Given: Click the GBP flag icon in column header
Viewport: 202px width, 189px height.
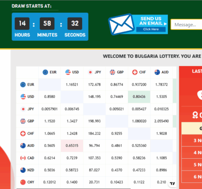Looking at the screenshot, I should [x=112, y=72].
